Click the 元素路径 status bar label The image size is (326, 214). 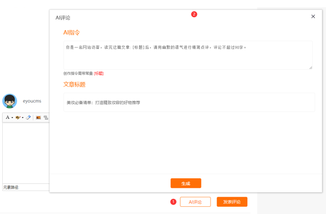point(11,187)
